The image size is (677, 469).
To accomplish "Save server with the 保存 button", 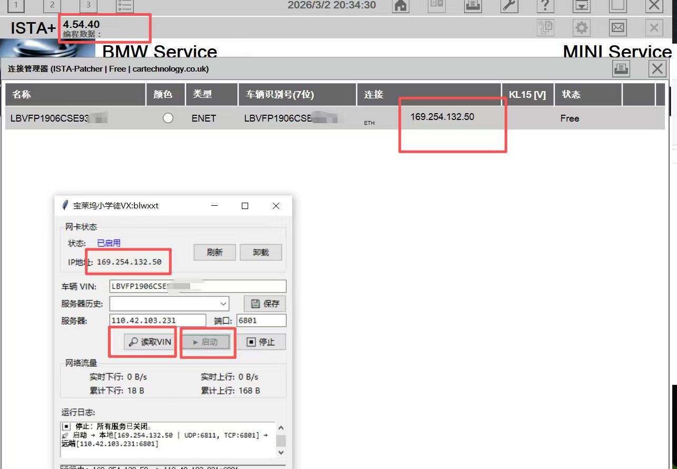I will (265, 304).
